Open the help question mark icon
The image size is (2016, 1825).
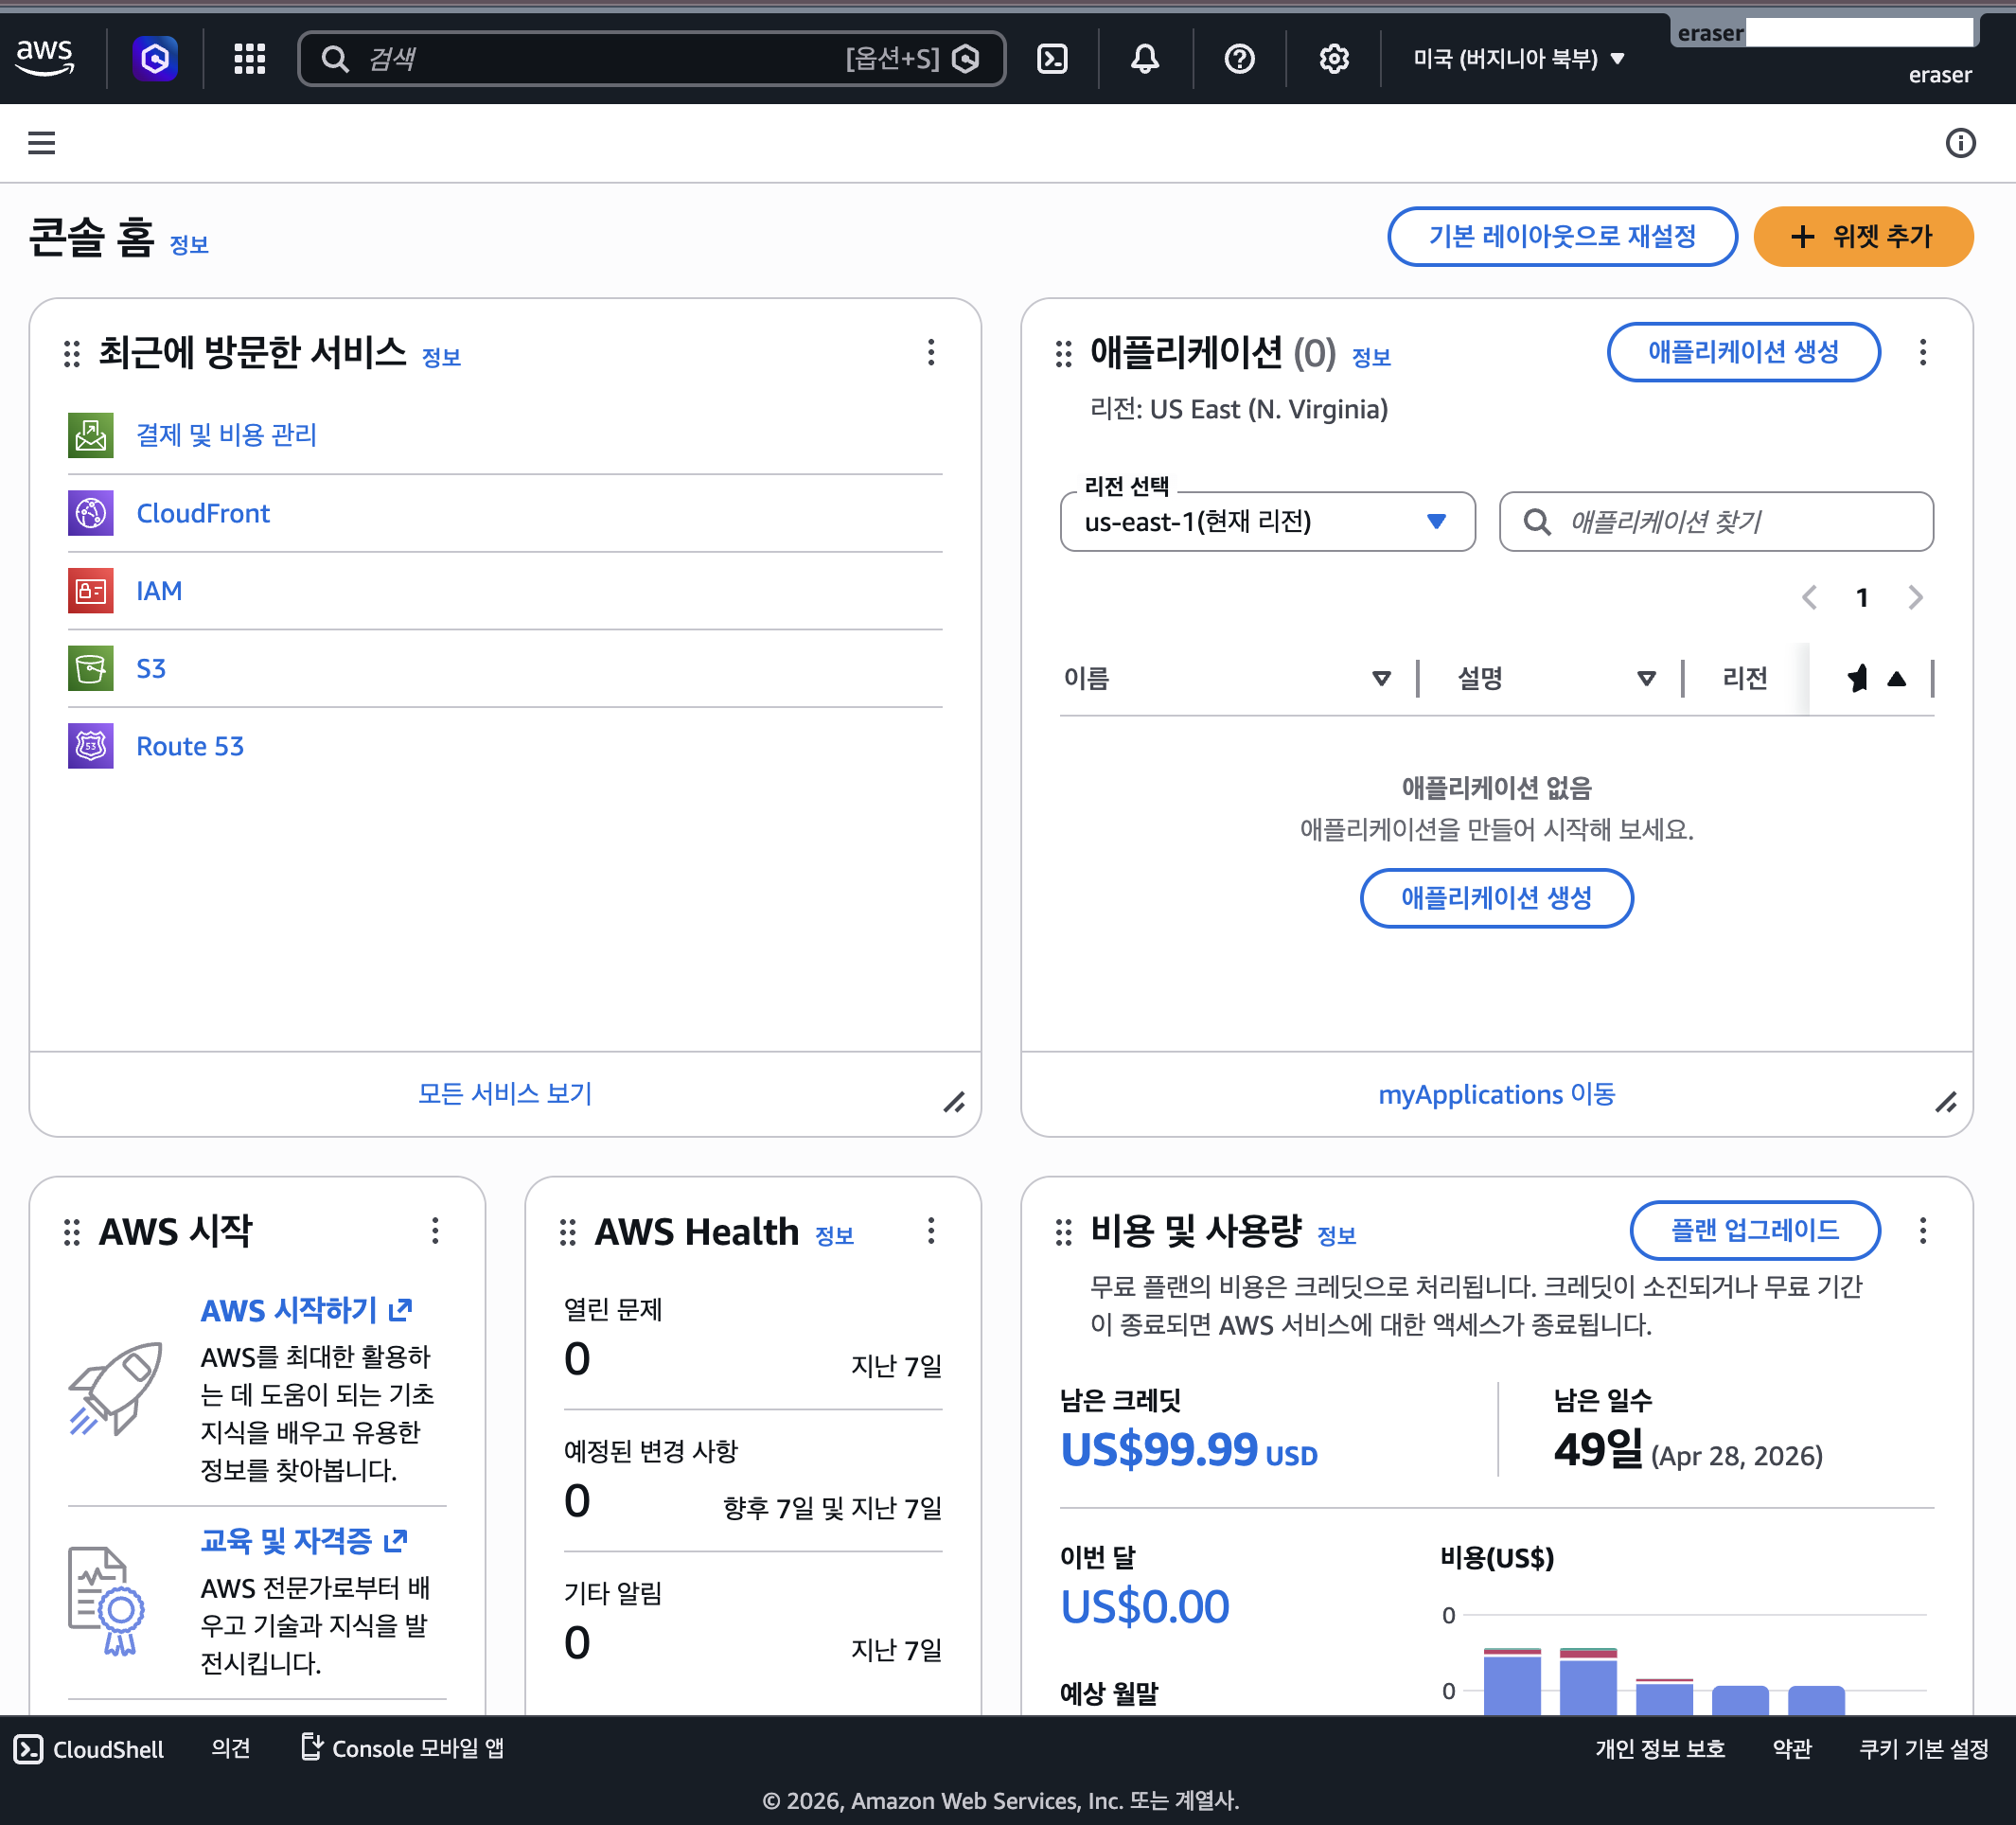[x=1239, y=59]
